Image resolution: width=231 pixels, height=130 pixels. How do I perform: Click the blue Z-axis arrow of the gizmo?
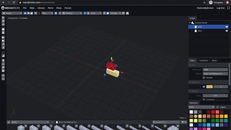coord(105,75)
